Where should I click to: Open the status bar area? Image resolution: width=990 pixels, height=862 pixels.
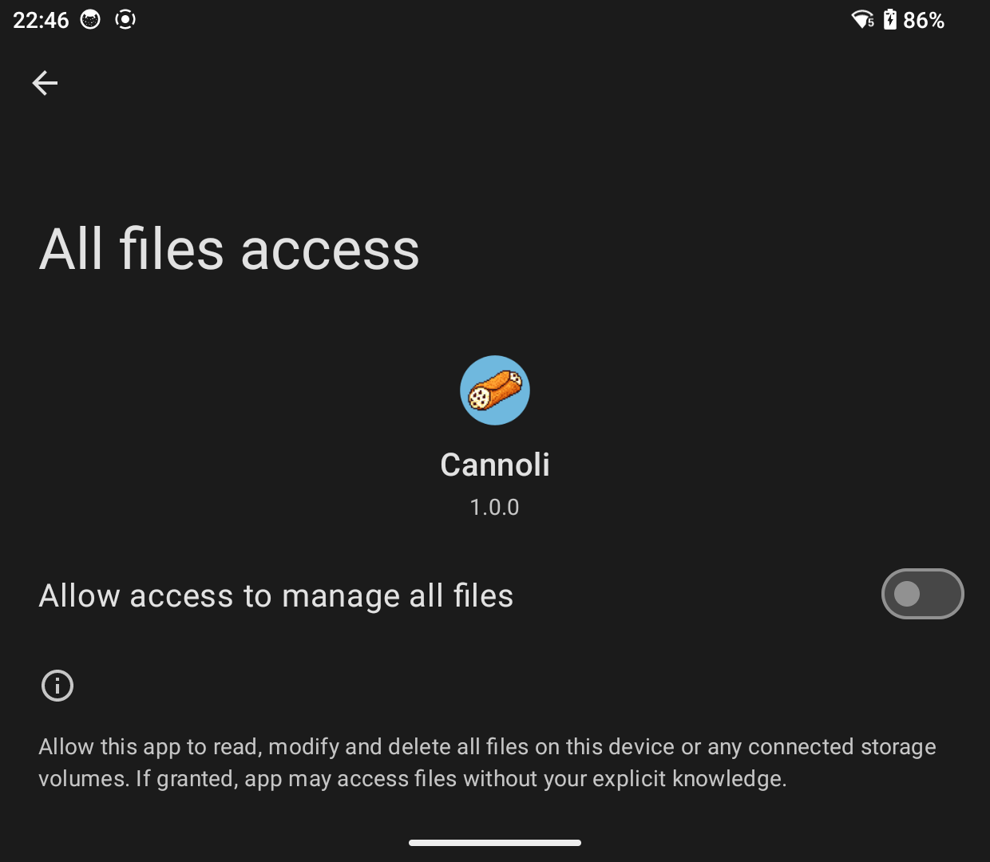point(495,19)
